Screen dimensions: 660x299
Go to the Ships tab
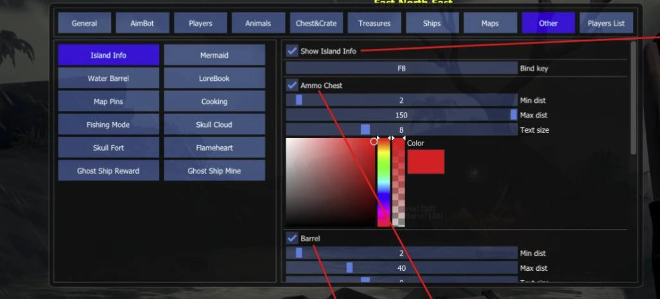[x=432, y=23]
